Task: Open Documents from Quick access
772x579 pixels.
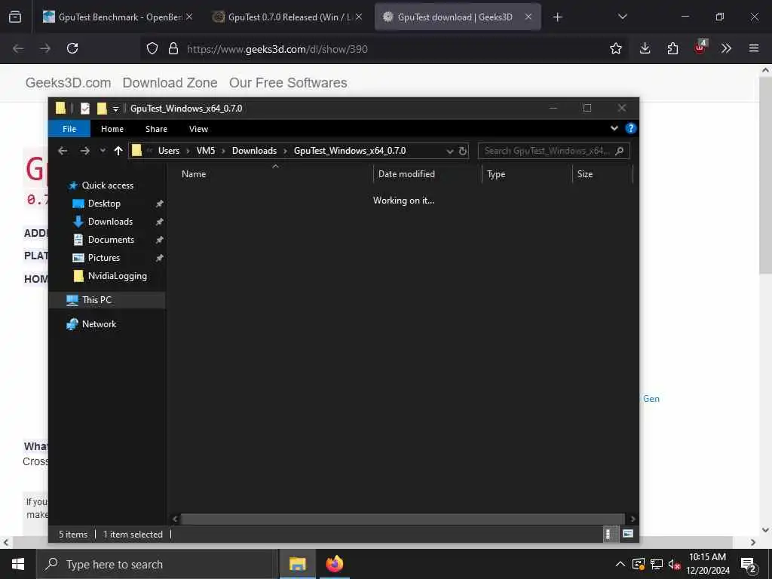Action: [x=111, y=240]
